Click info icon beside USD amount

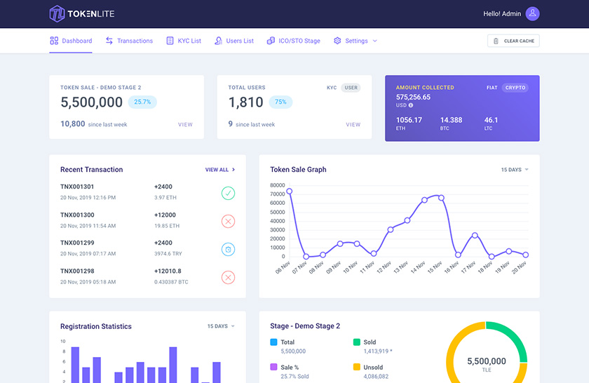click(411, 105)
